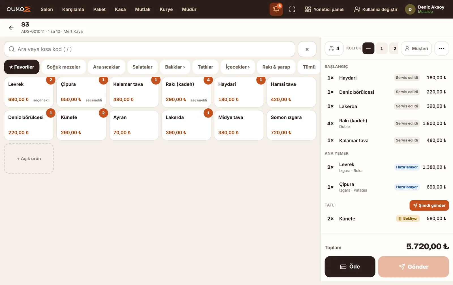This screenshot has height=285, width=453.
Task: Open Yönetici paneli
Action: point(325,9)
